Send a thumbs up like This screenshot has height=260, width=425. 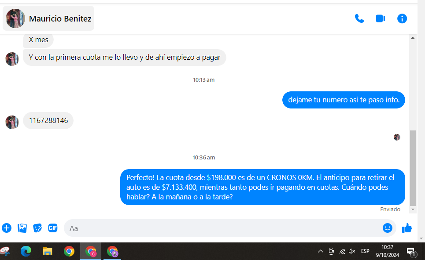click(407, 228)
